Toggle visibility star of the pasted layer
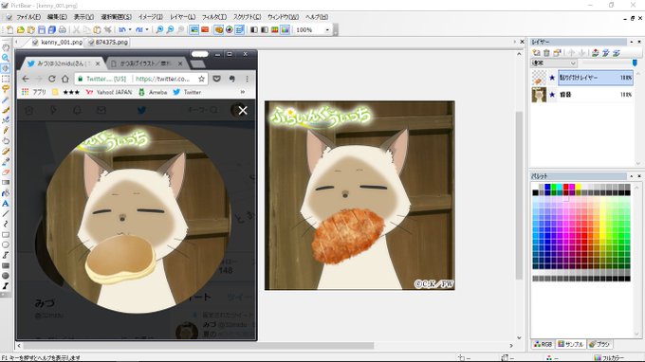 [x=552, y=78]
